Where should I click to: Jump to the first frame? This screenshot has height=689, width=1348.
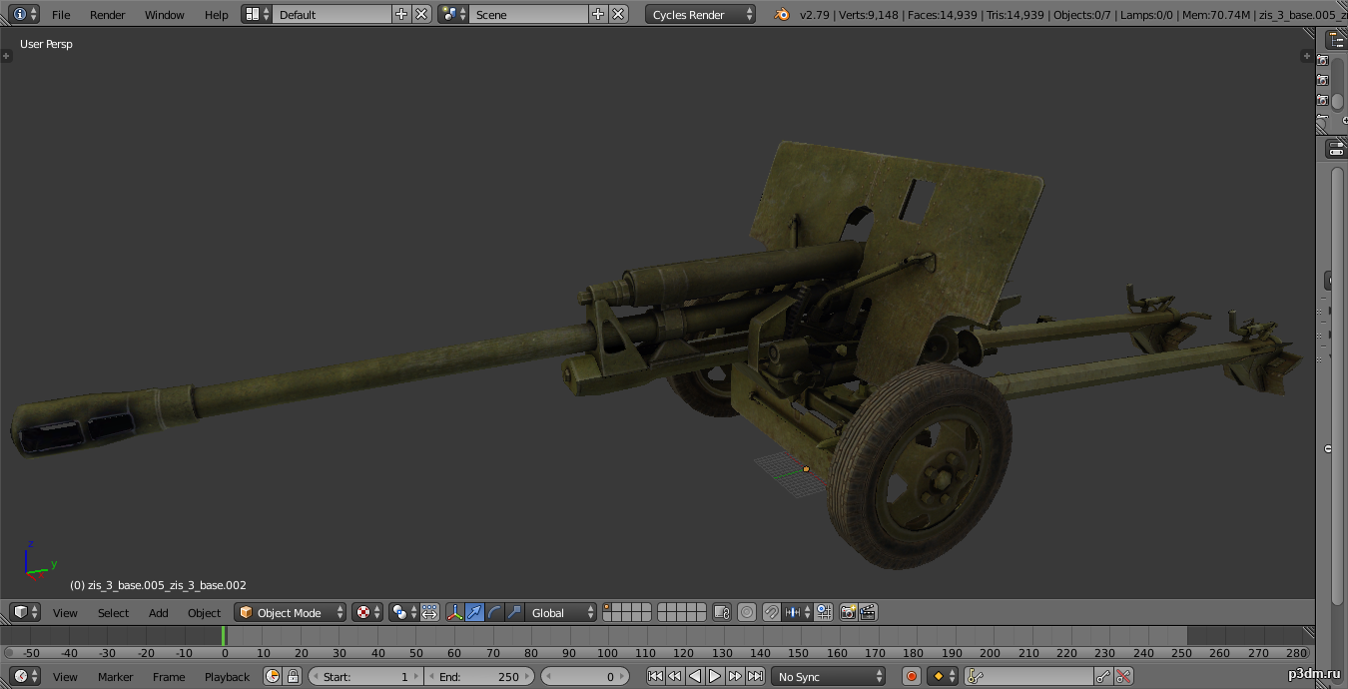pyautogui.click(x=655, y=676)
